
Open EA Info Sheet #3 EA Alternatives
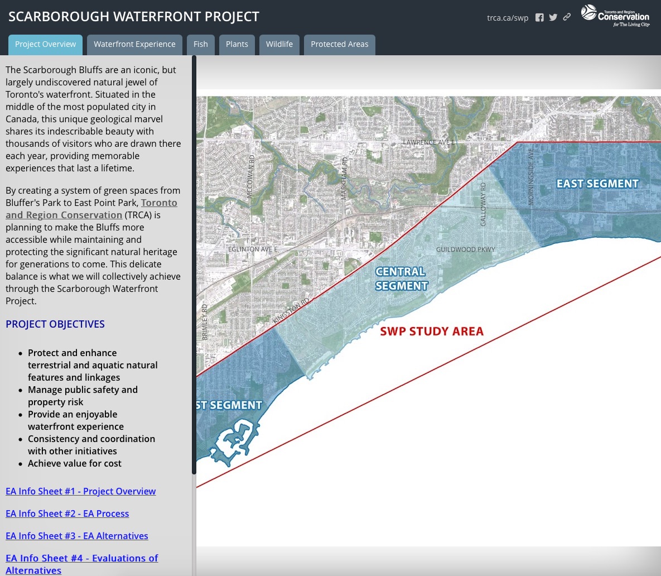pos(77,536)
